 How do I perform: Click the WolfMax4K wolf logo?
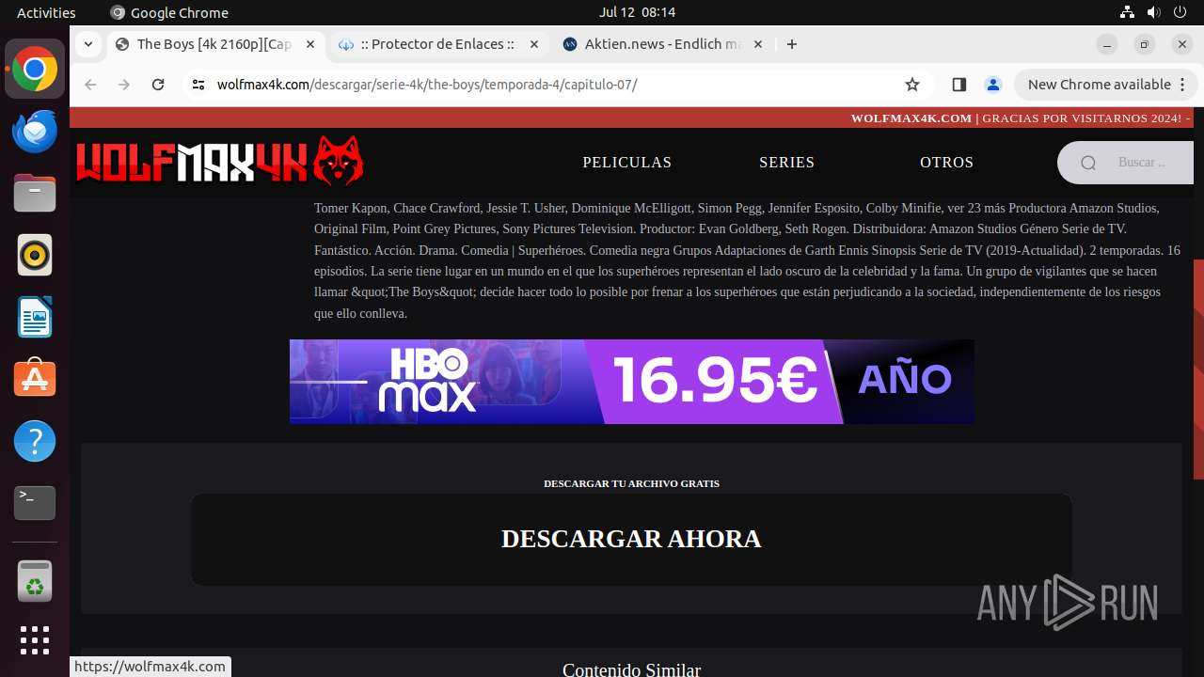220,162
